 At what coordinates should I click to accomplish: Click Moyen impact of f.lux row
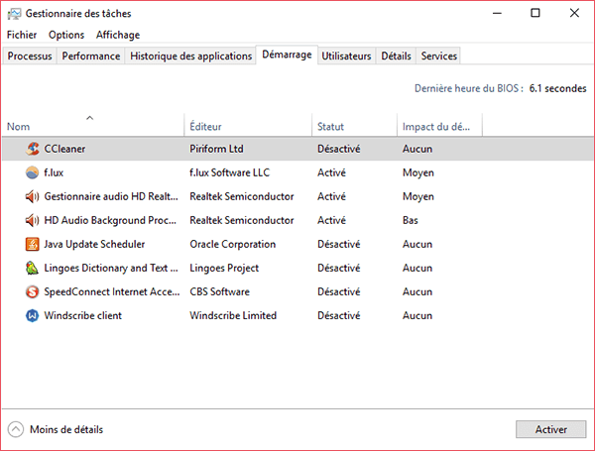(x=418, y=172)
